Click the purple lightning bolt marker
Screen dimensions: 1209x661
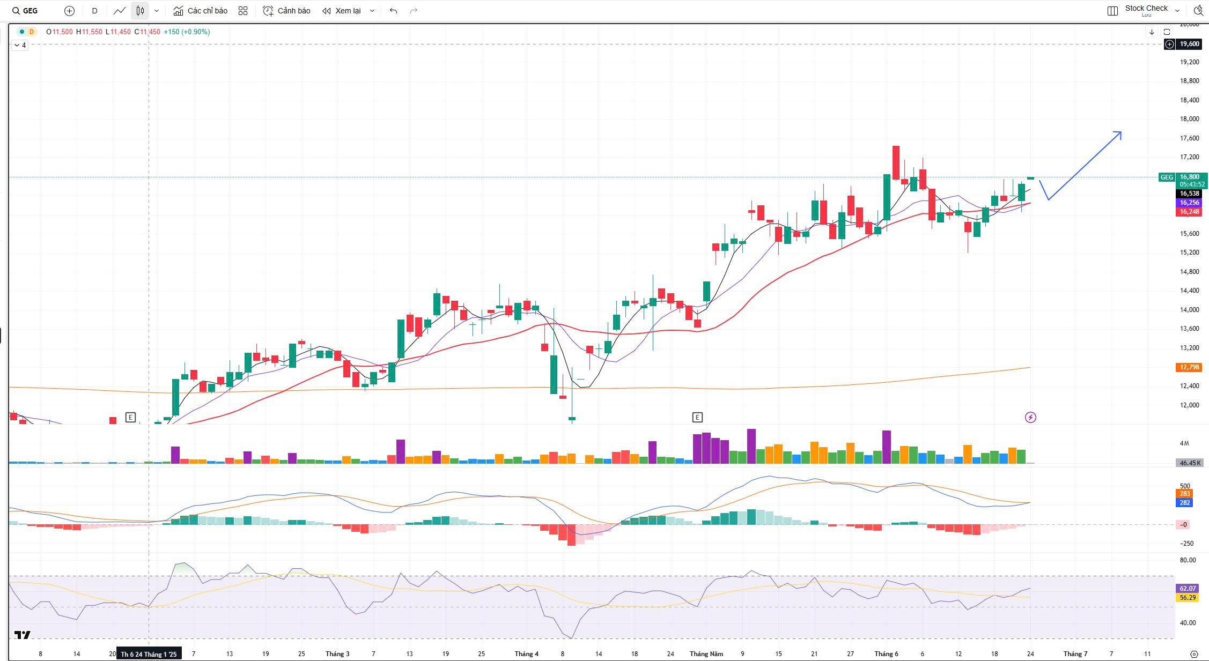coord(1030,417)
